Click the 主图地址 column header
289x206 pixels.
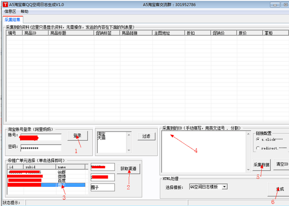click(x=168, y=33)
